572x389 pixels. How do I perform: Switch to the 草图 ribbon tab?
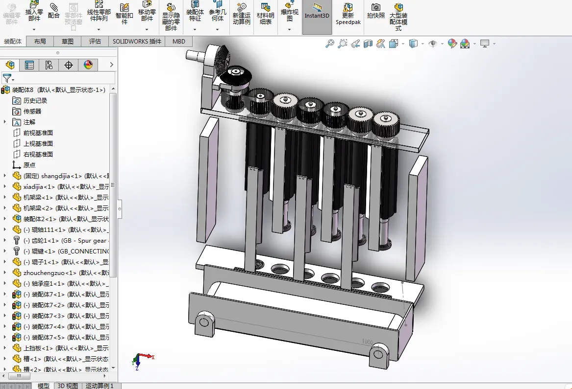pyautogui.click(x=68, y=42)
